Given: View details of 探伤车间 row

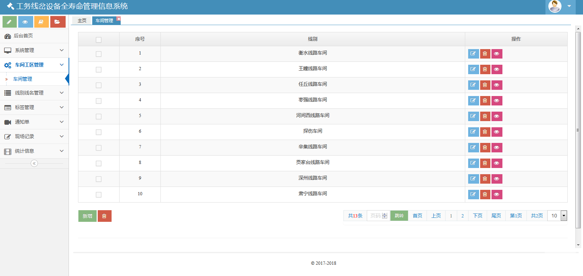Looking at the screenshot, I should (x=497, y=132).
